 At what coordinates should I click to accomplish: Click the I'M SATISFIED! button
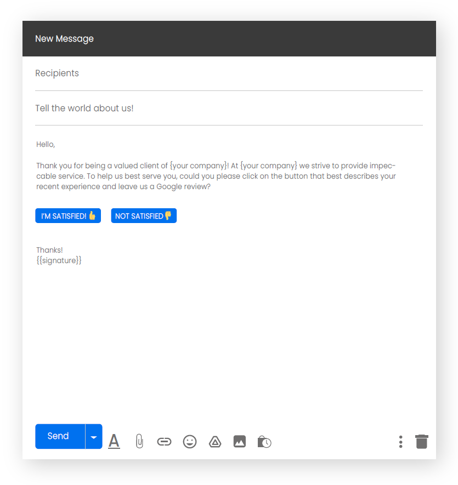(x=68, y=215)
